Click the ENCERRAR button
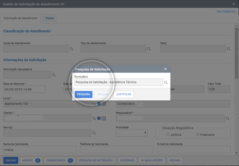This screenshot has height=166, width=239. pos(127,161)
